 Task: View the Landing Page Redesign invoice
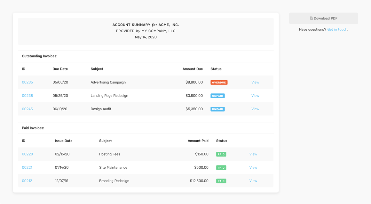255,96
